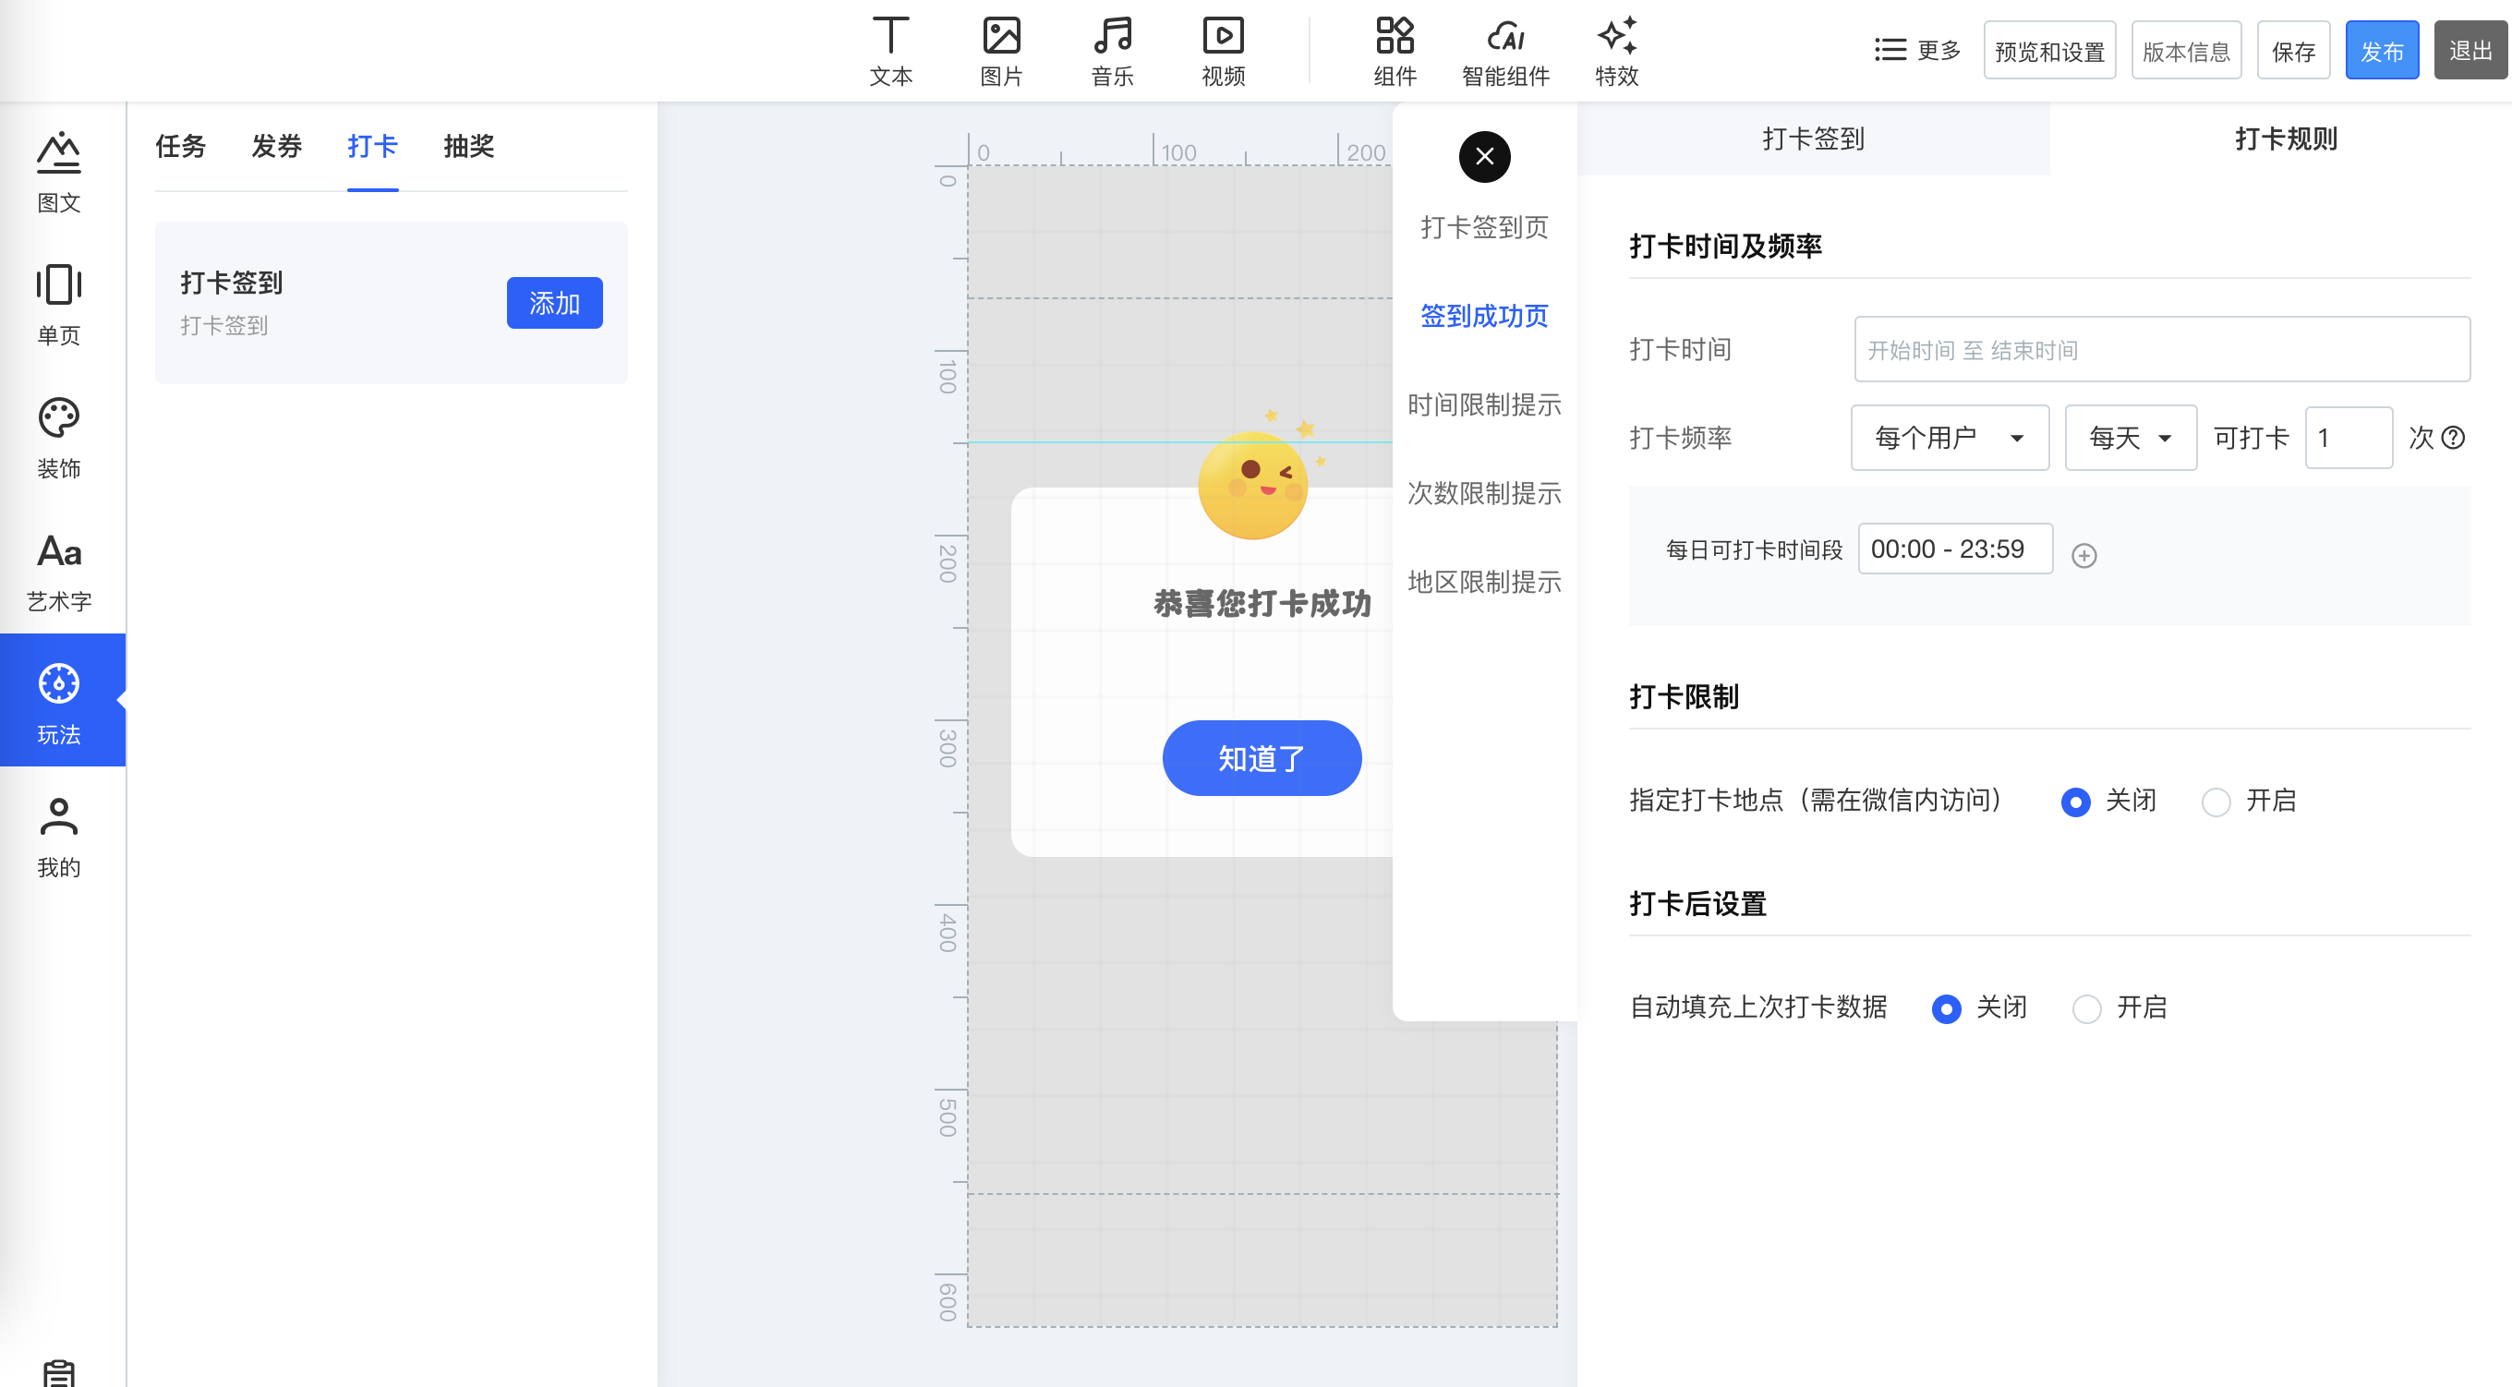Switch to the 抽奖 tab
This screenshot has height=1387, width=2512.
point(469,146)
